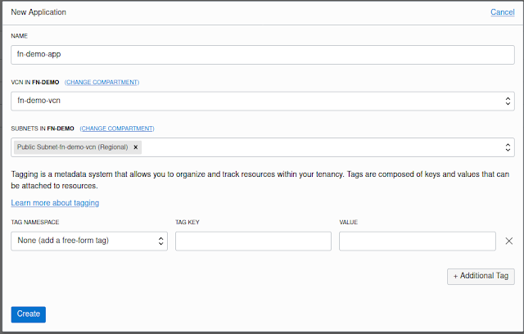Click the Name input field
Image resolution: width=524 pixels, height=334 pixels.
[x=263, y=55]
